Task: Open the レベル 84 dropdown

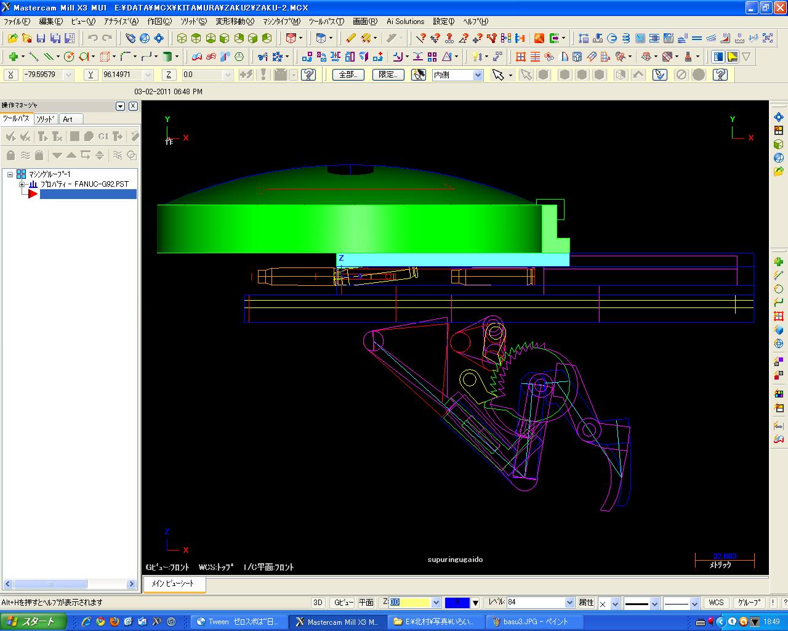Action: [x=569, y=603]
